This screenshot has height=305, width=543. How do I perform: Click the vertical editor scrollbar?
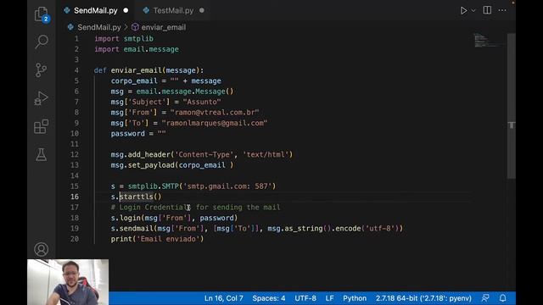[x=512, y=106]
